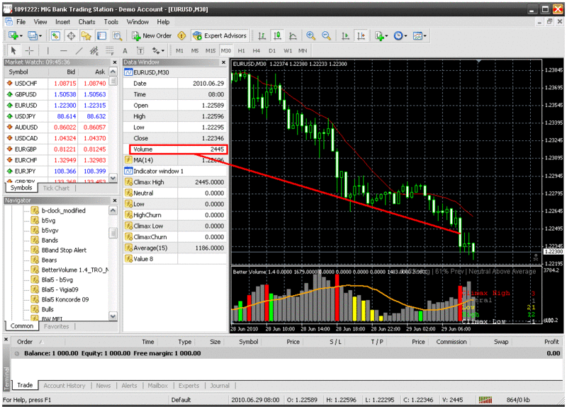The height and width of the screenshot is (407, 567).
Task: Open the Charts menu
Action: coord(86,22)
